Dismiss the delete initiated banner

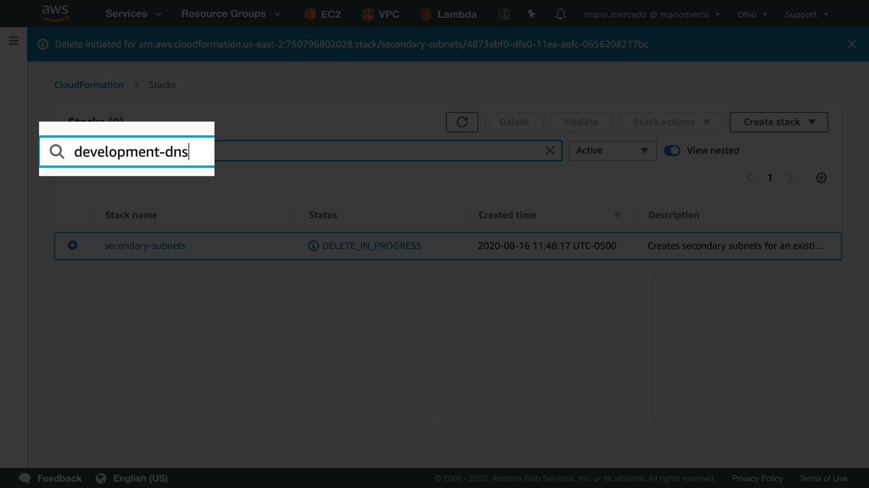[x=852, y=44]
